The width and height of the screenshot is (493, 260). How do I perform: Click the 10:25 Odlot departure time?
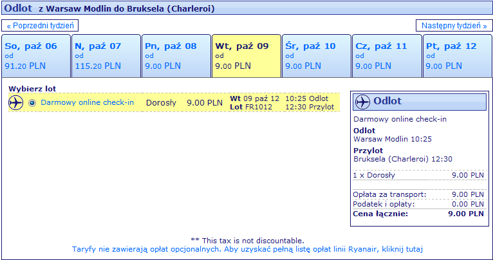[307, 98]
